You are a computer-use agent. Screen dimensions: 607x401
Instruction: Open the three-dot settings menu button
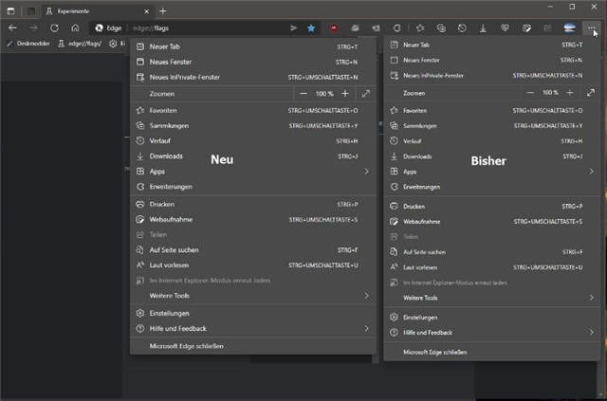pyautogui.click(x=591, y=28)
